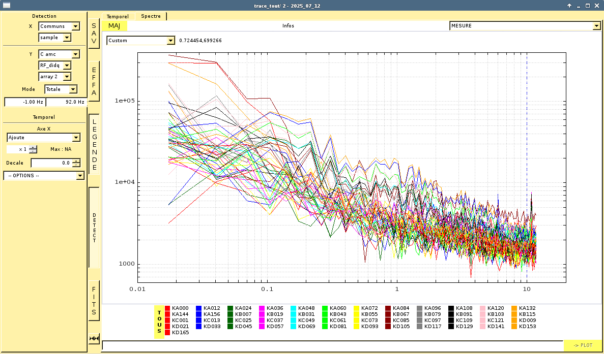Click the vertical EFFA button
Screen dimensions: 604x354
(x=94, y=81)
